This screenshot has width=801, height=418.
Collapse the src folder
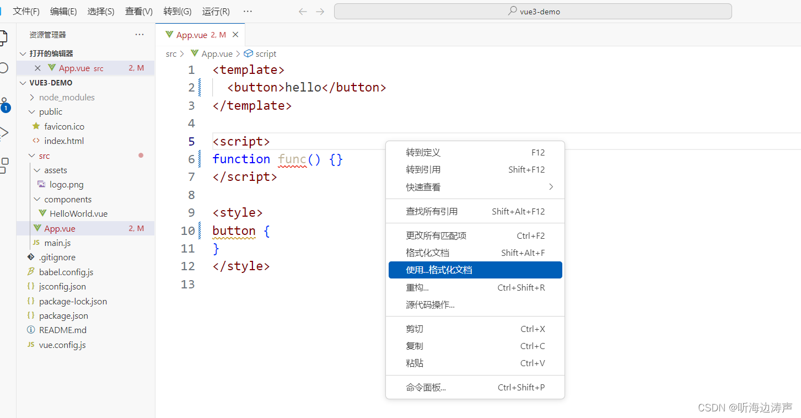pyautogui.click(x=32, y=156)
